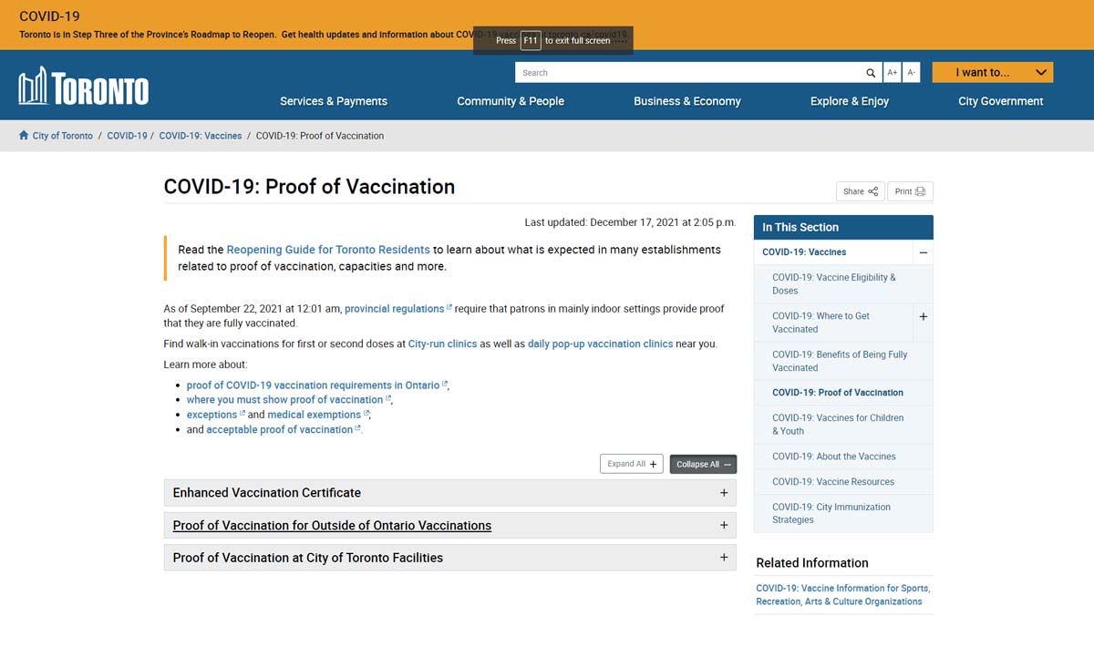Open About the Vaccines sidebar link
Viewport: 1094px width, 647px height.
(834, 457)
